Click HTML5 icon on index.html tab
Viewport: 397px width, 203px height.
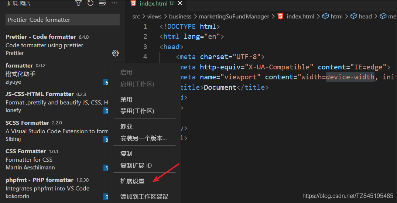point(133,4)
